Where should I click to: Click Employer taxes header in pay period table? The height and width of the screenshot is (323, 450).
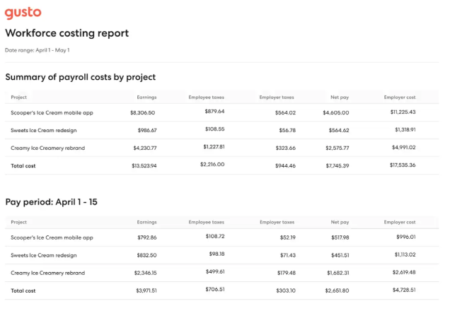pyautogui.click(x=277, y=222)
